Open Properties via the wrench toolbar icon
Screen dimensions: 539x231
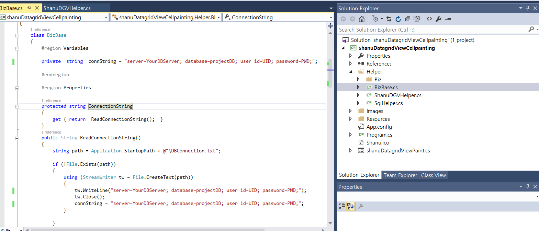[x=439, y=19]
